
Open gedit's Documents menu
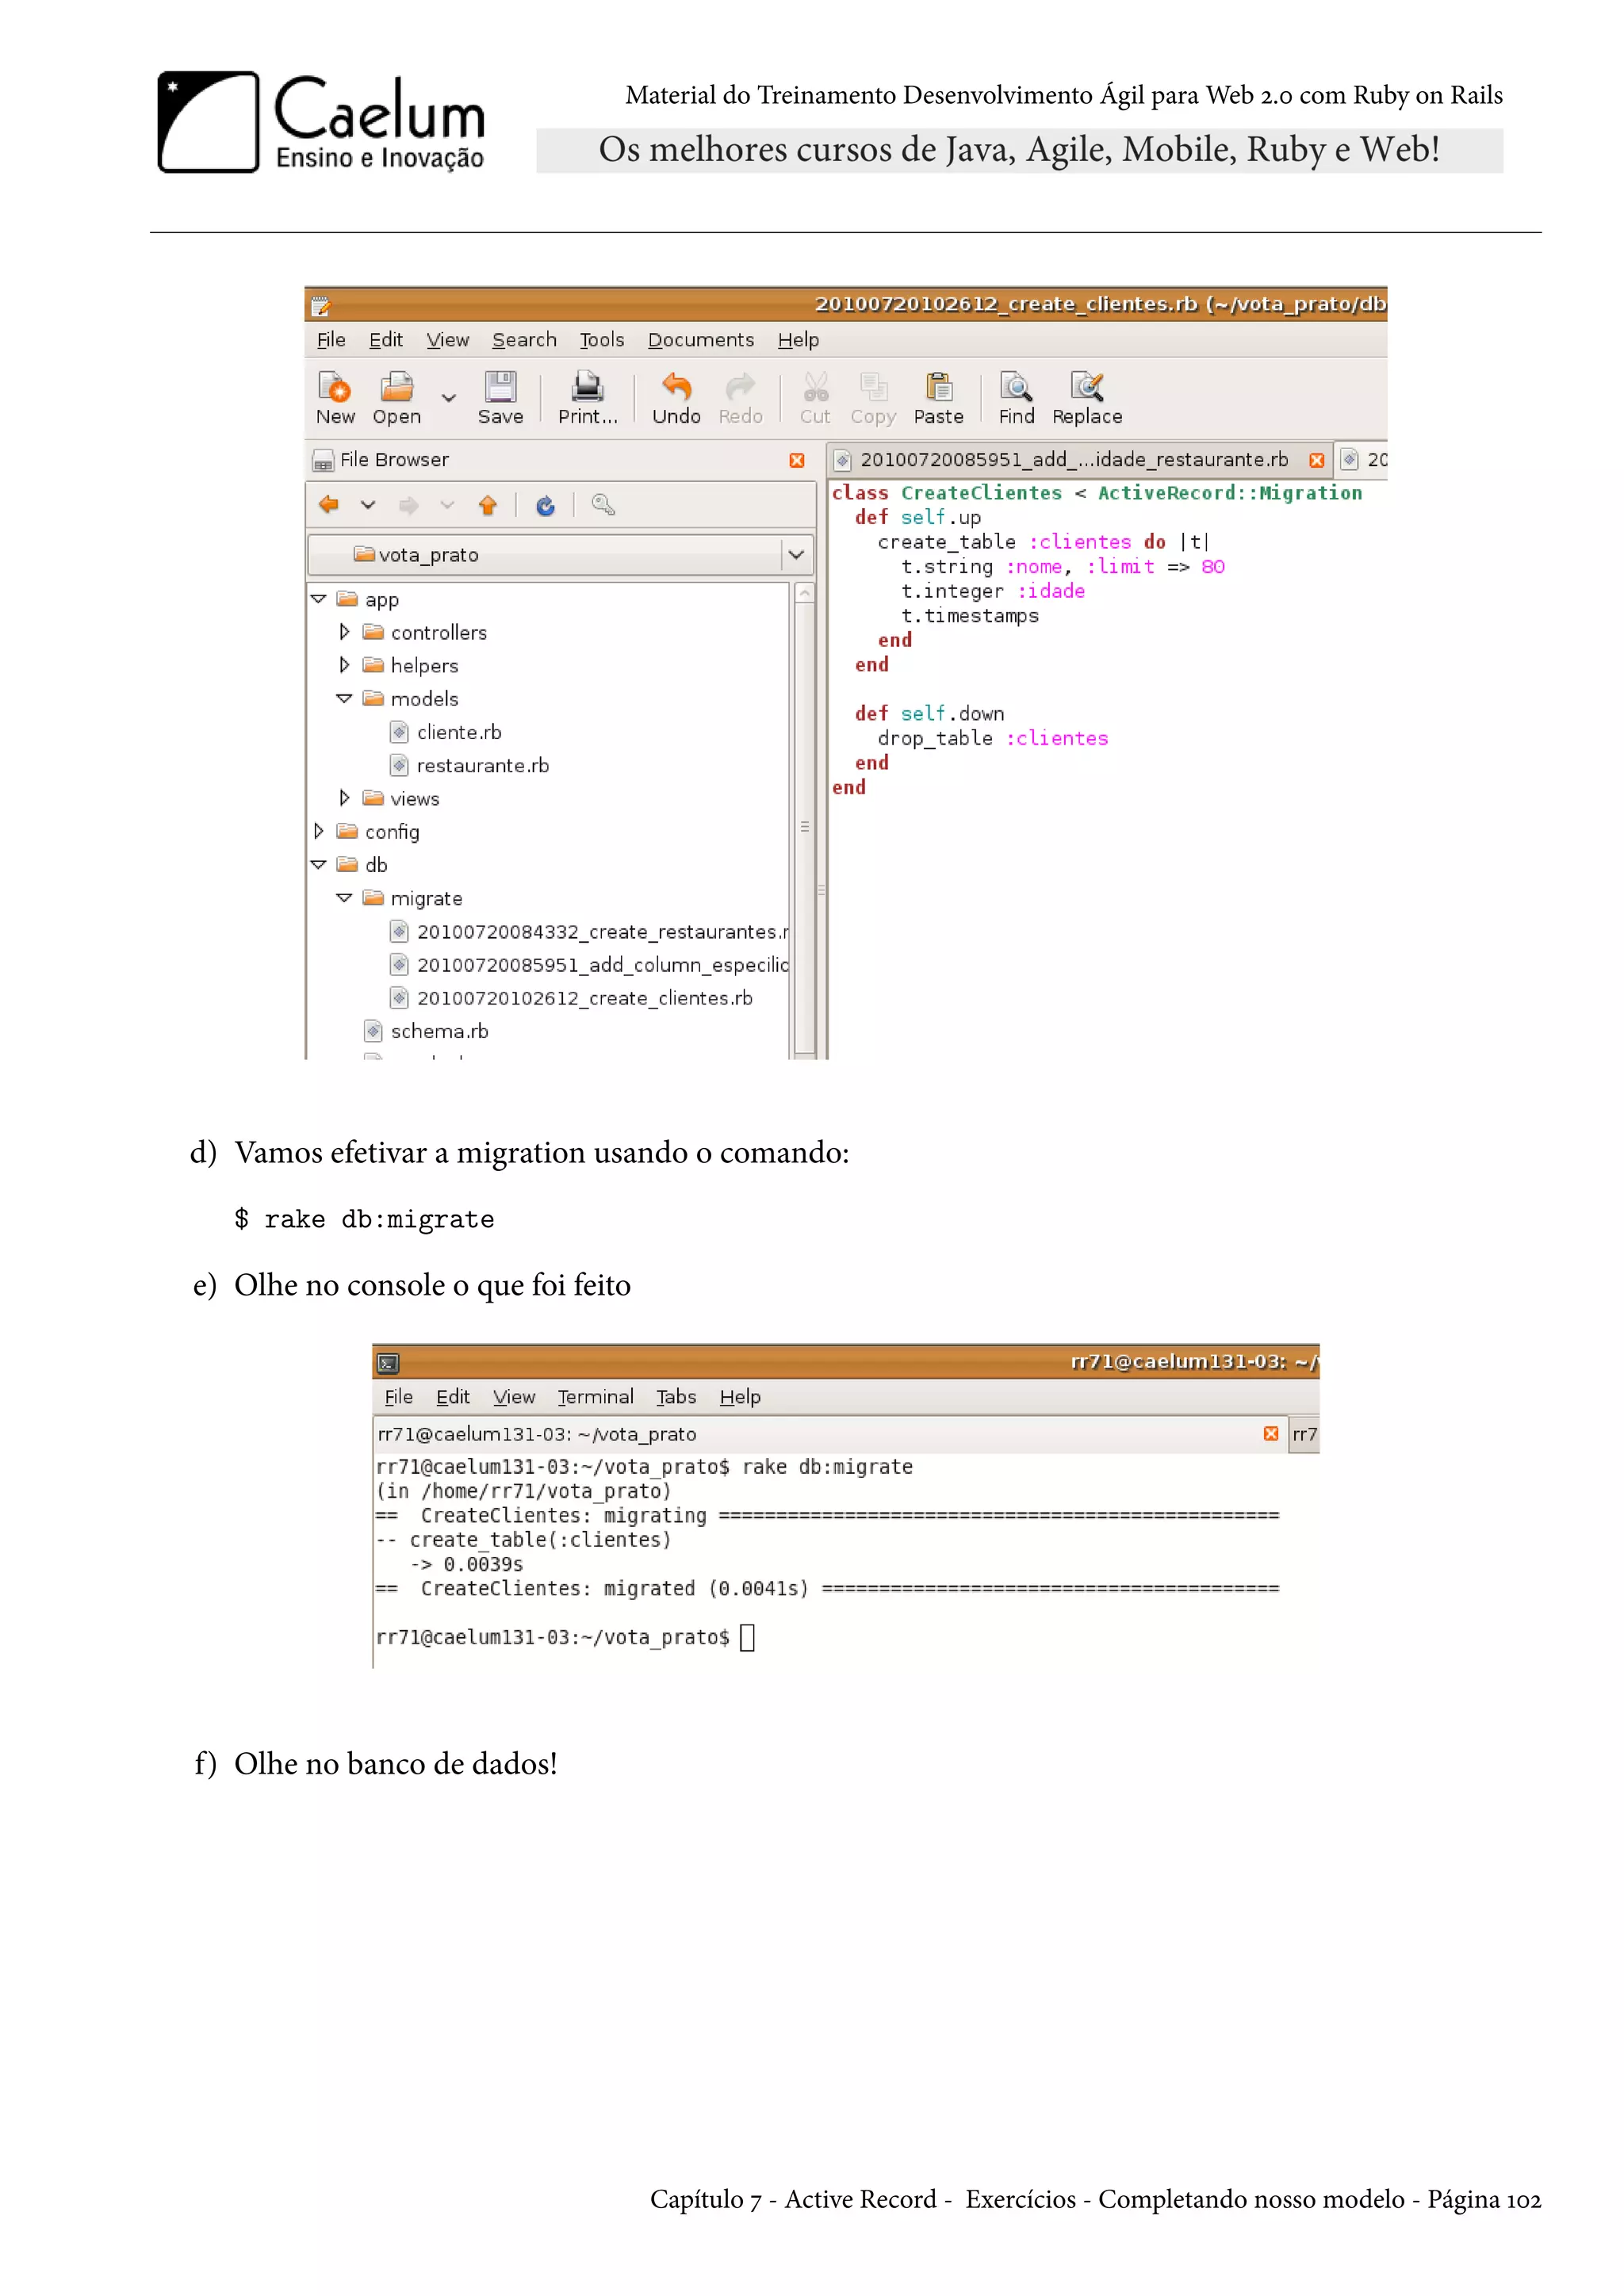[701, 340]
